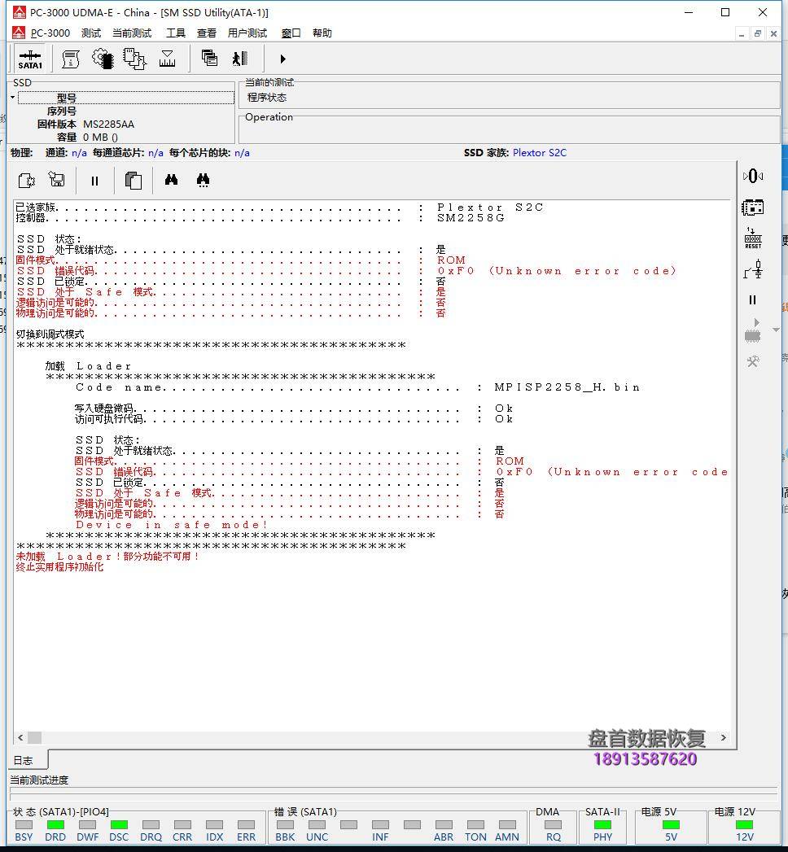Click the crossed tools icon in right sidebar
The width and height of the screenshot is (788, 852).
[x=753, y=361]
